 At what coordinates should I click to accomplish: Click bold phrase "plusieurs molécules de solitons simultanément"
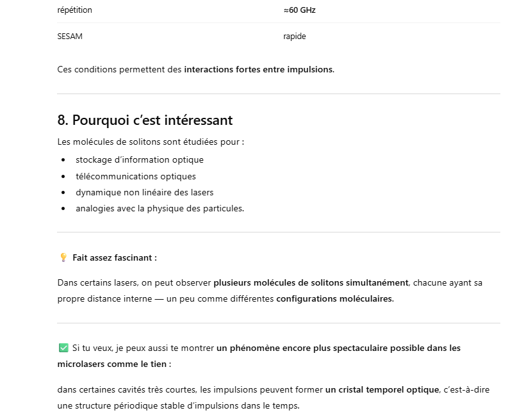coord(311,282)
